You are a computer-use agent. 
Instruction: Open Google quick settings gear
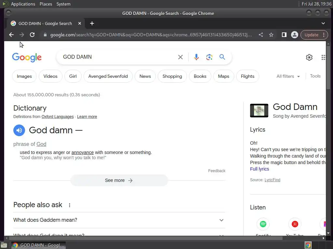(309, 57)
